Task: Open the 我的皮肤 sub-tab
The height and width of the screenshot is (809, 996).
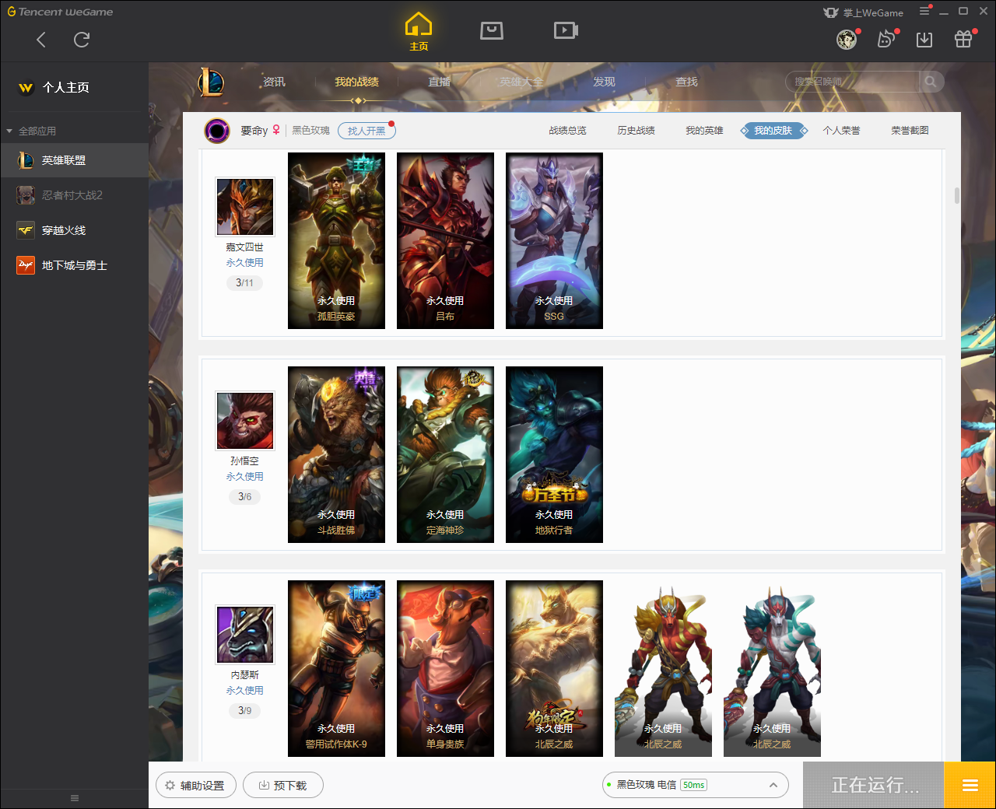Action: click(x=773, y=131)
